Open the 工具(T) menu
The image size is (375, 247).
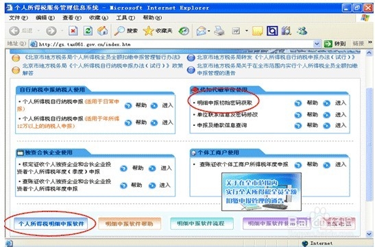pos(125,18)
